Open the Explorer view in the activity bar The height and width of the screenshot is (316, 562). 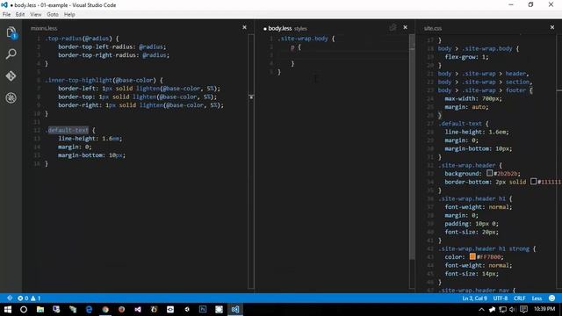(x=11, y=32)
